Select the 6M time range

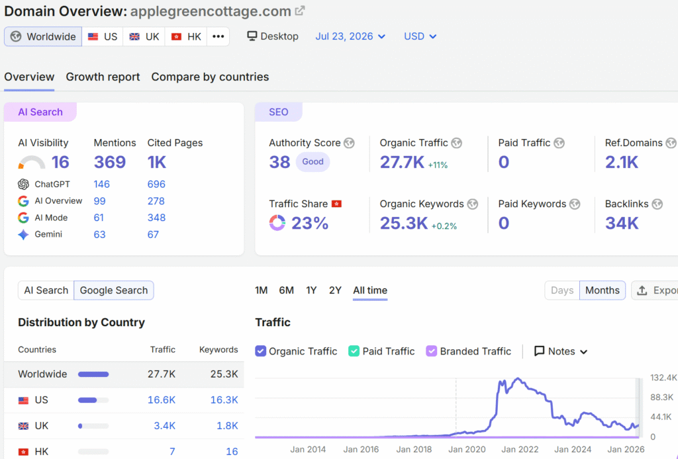[x=286, y=290]
